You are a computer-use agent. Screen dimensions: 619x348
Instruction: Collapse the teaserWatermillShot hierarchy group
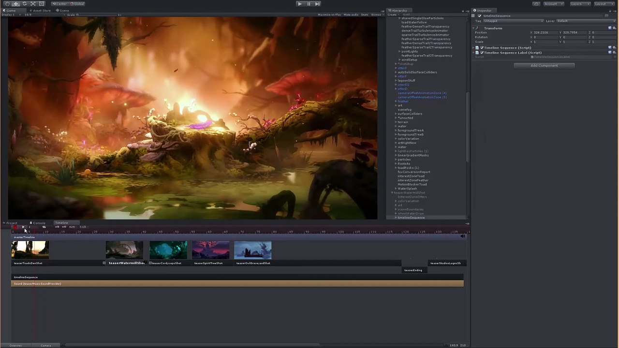392,192
